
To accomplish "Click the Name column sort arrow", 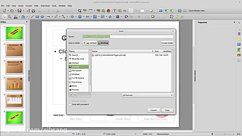I will point(152,51).
